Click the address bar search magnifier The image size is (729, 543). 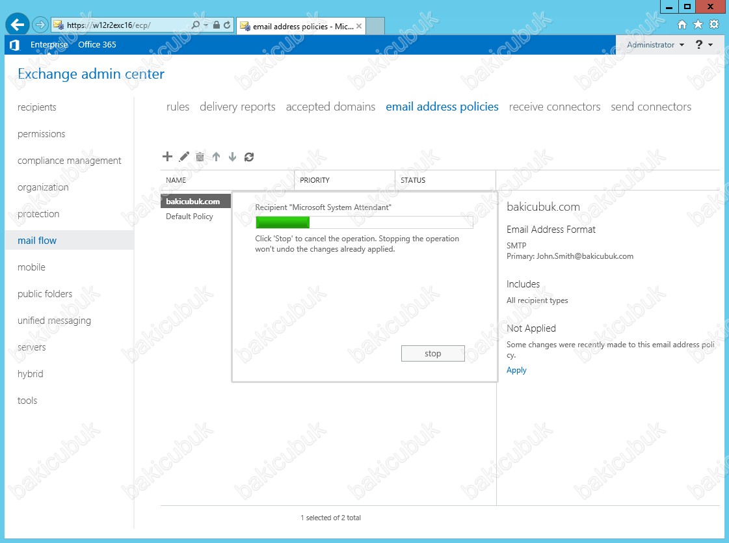tap(196, 25)
